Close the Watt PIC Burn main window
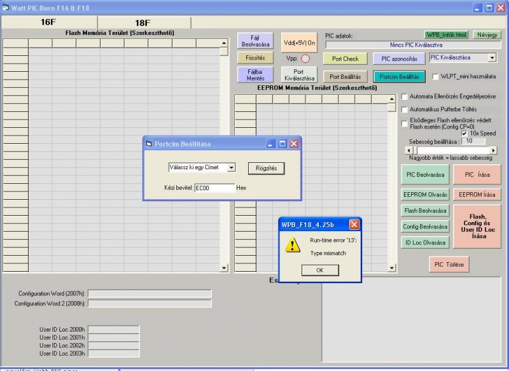509x371 pixels. tap(501, 8)
